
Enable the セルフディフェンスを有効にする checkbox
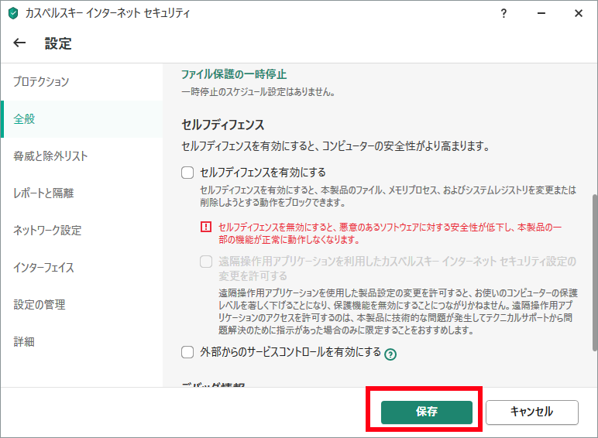point(187,173)
